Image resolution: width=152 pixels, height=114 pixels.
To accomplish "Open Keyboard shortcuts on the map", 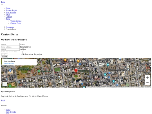I will click(x=92, y=87).
